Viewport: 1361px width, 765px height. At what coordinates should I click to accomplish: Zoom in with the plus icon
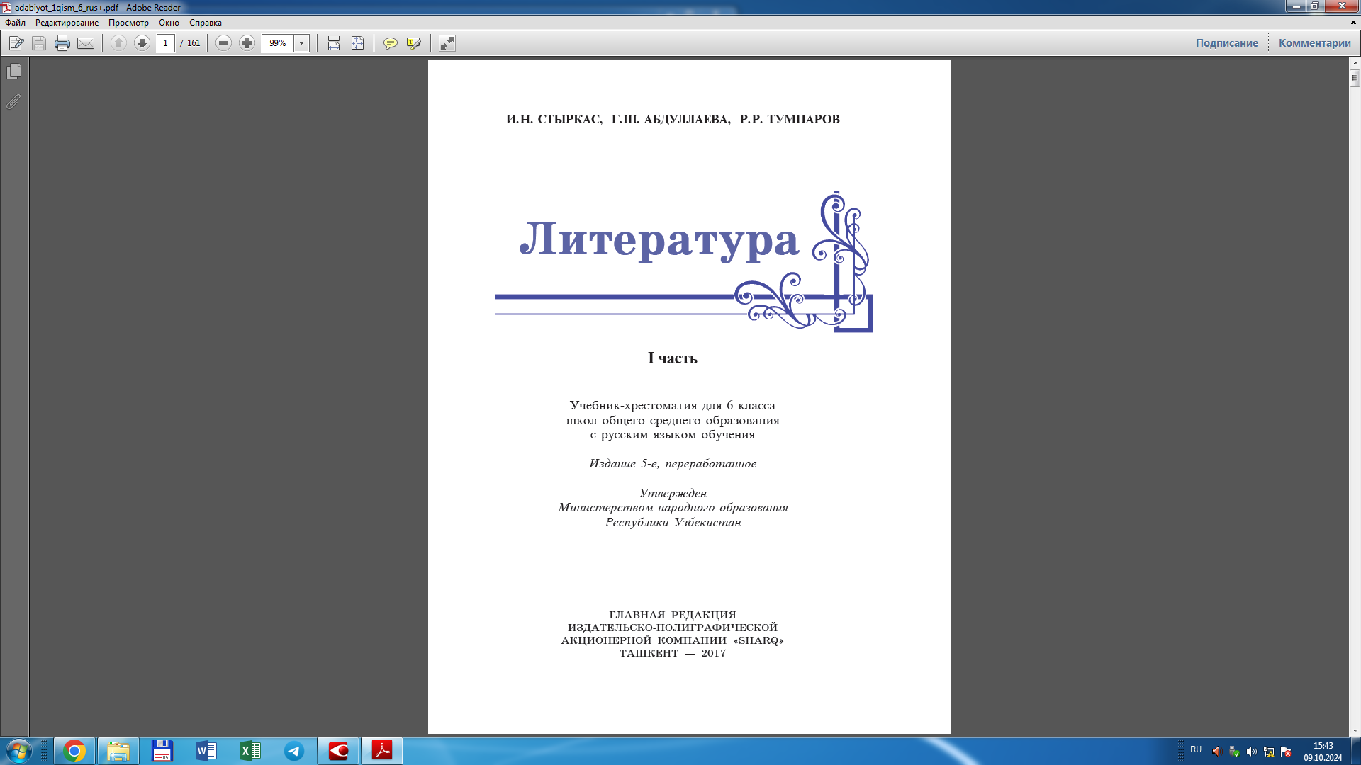(x=247, y=43)
